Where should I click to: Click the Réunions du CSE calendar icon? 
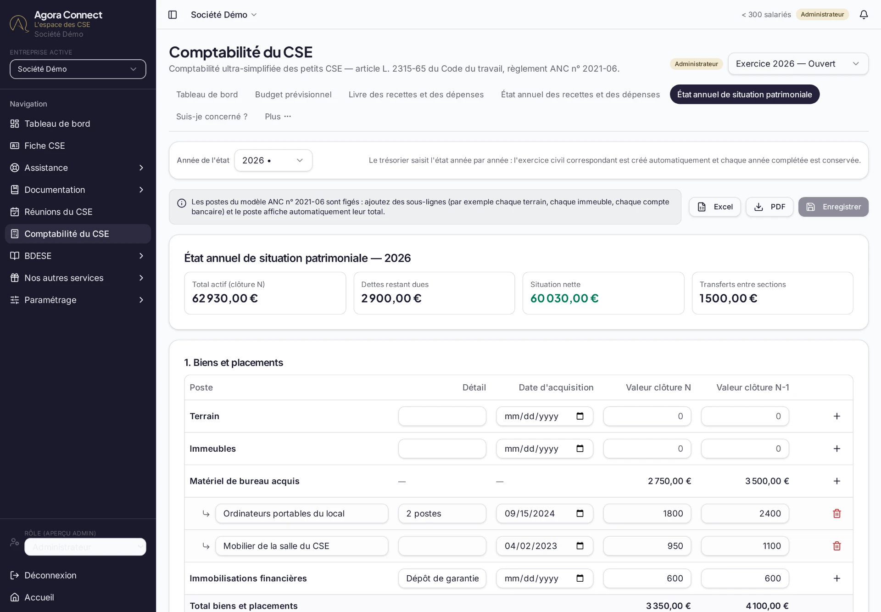15,212
